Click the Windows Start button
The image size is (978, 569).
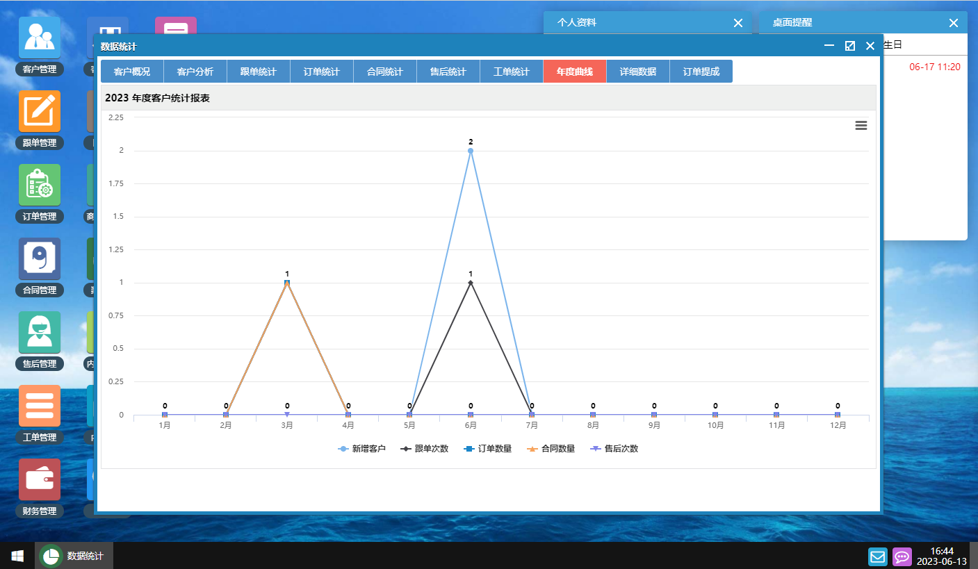15,555
